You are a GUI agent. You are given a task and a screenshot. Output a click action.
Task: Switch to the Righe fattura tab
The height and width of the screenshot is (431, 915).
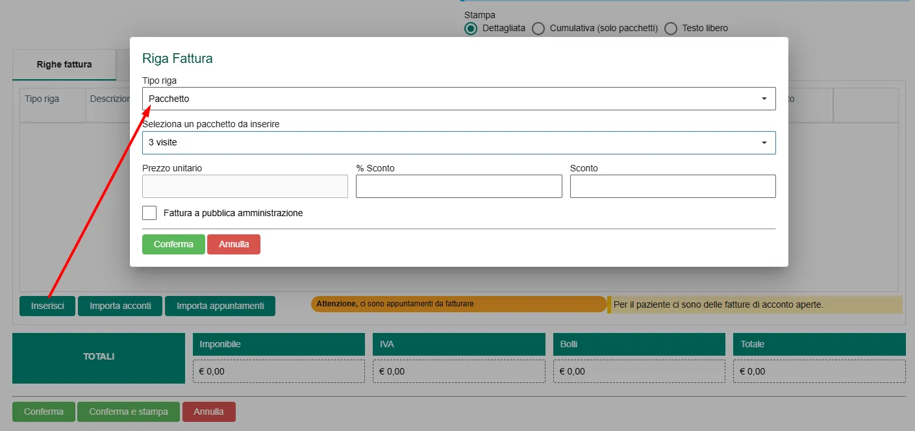coord(64,65)
